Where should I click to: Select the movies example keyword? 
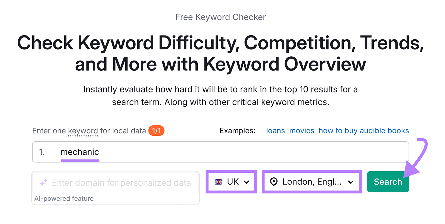tap(302, 130)
